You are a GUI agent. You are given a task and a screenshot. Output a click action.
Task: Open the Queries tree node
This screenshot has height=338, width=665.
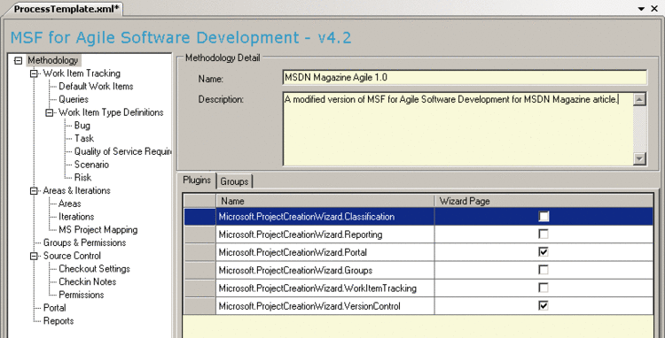[x=74, y=99]
